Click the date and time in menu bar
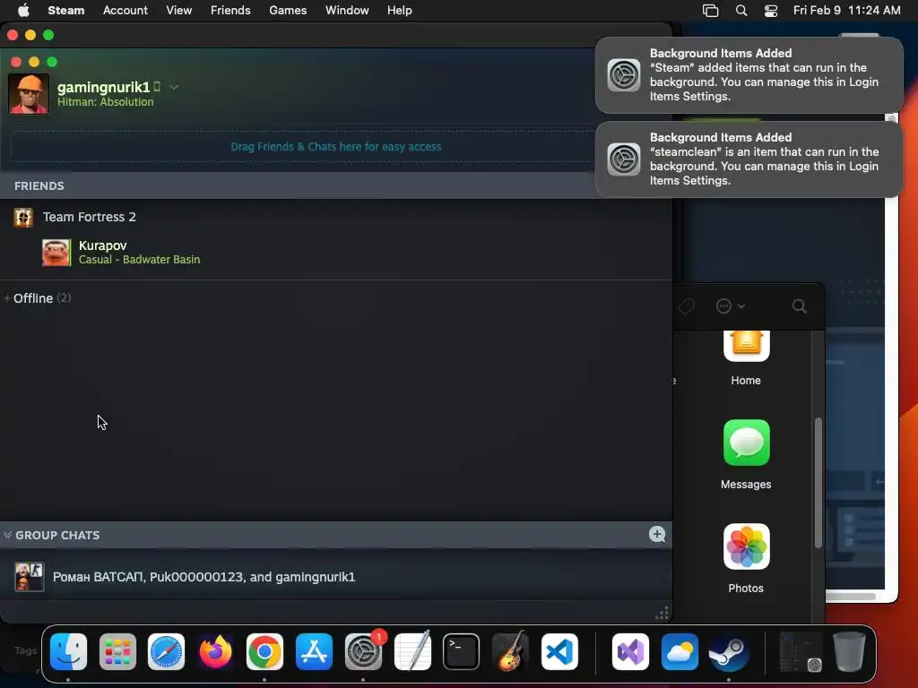 (846, 11)
